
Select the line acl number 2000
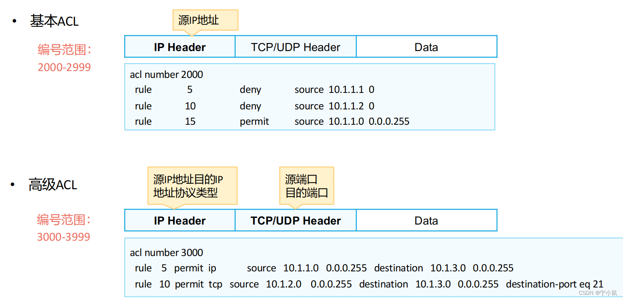click(166, 74)
